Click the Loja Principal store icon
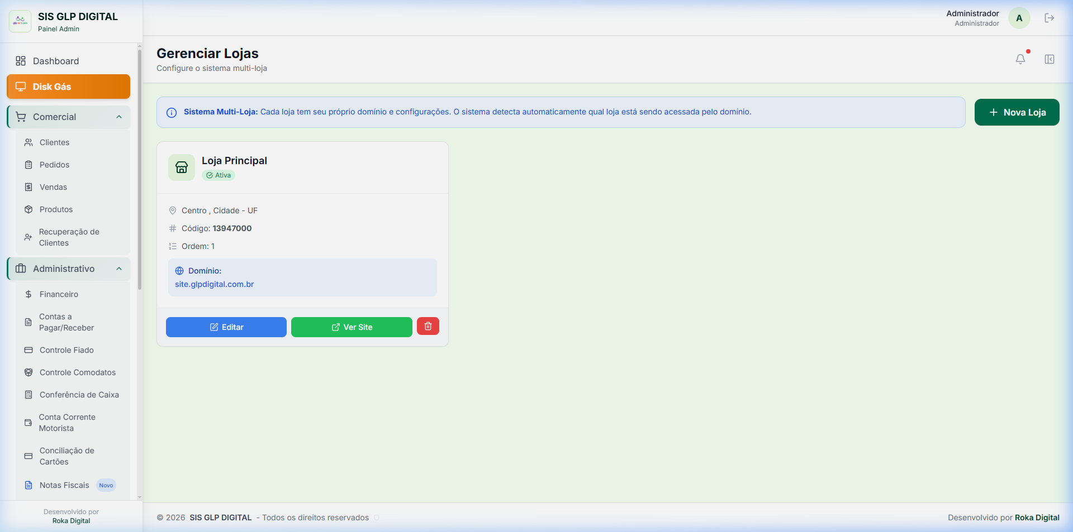This screenshot has width=1073, height=532. (182, 167)
